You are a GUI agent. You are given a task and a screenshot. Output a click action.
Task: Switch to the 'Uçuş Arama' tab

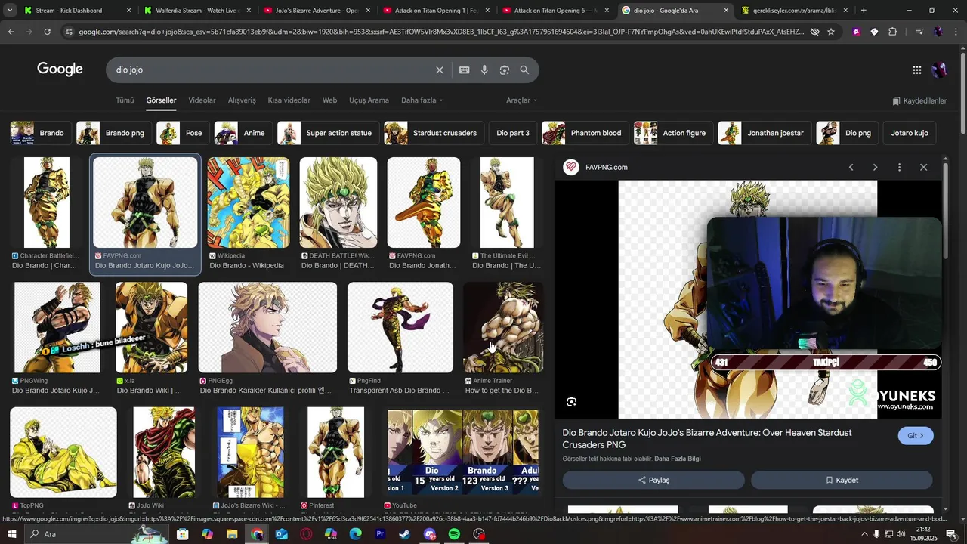point(369,100)
